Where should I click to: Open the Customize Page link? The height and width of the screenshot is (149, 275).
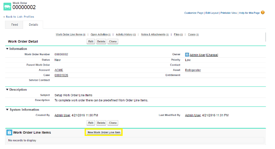tap(194, 13)
